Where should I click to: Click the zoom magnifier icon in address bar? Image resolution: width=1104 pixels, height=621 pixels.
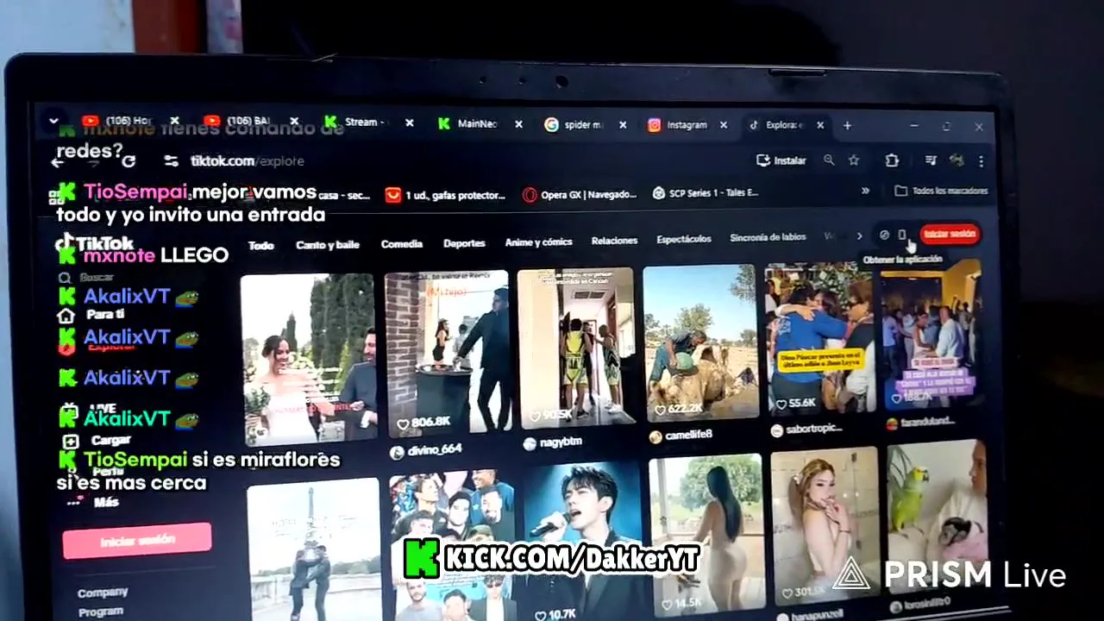(x=828, y=160)
